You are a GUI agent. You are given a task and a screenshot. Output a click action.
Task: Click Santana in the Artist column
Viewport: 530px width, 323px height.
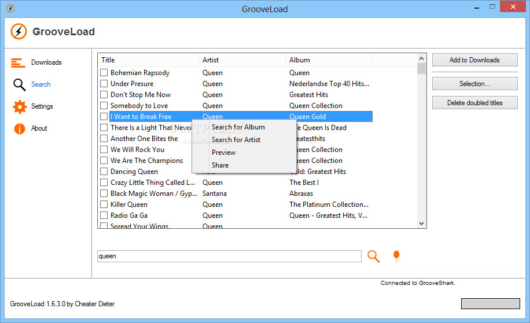pos(214,193)
